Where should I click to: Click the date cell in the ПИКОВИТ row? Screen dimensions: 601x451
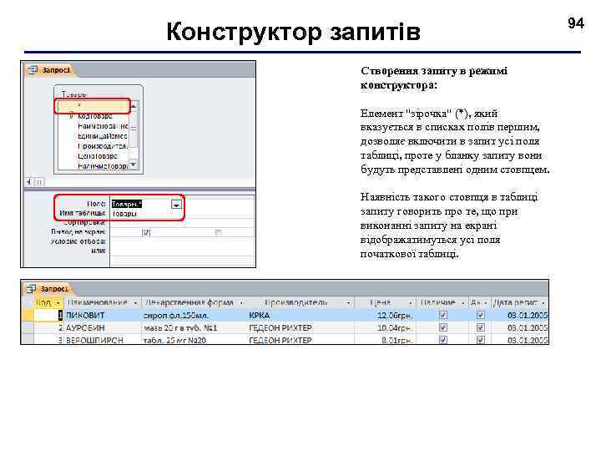(x=520, y=315)
